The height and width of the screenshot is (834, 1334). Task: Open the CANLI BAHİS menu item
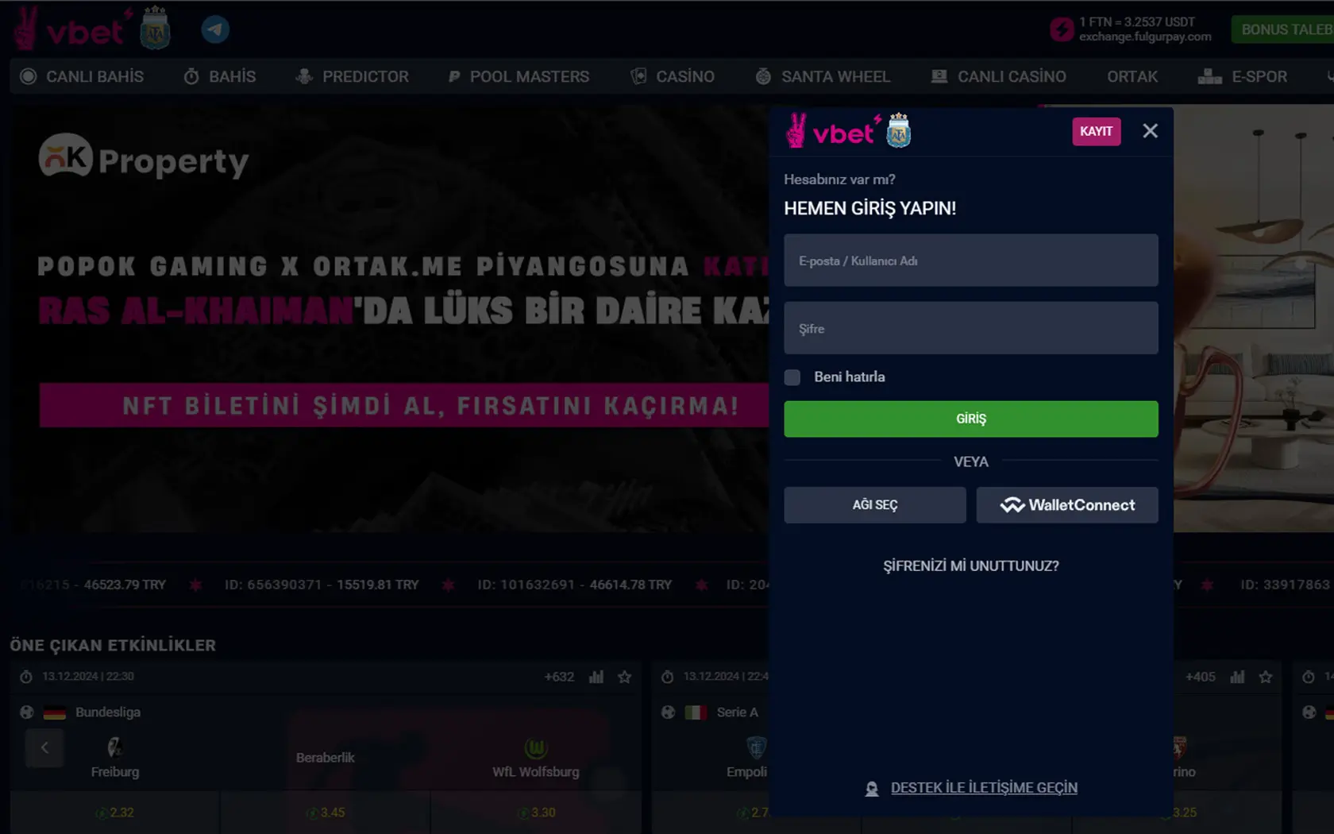(x=82, y=77)
